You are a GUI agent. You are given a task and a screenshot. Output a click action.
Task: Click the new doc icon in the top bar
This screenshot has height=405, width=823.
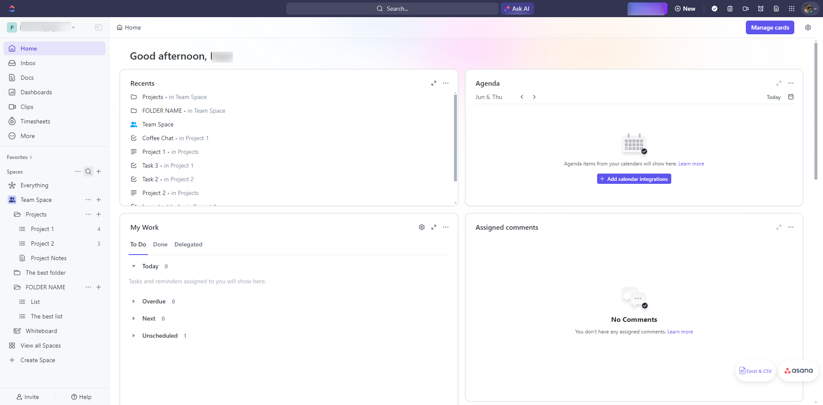(x=776, y=9)
